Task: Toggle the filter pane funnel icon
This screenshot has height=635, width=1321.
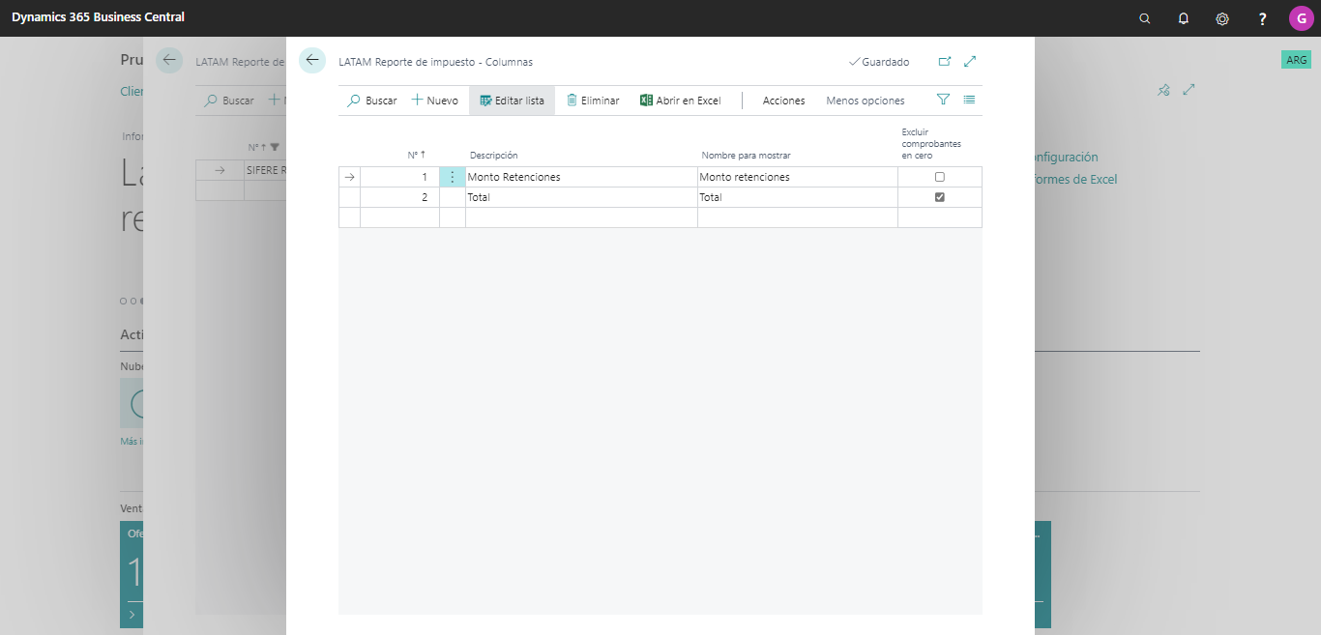Action: pos(944,100)
